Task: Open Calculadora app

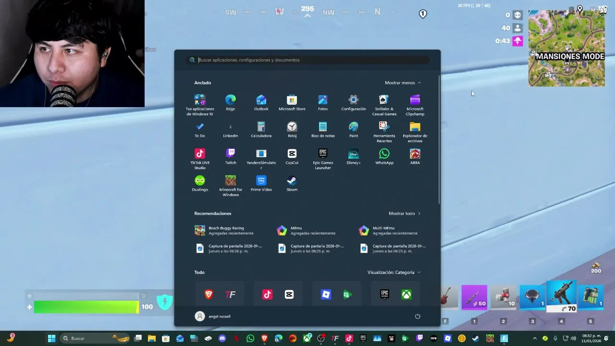Action: [x=261, y=130]
